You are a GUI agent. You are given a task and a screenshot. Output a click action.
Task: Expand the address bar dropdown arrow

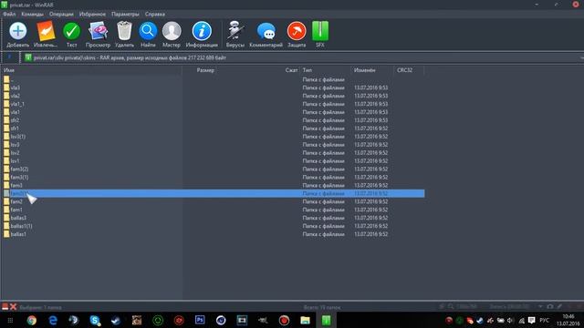581,57
